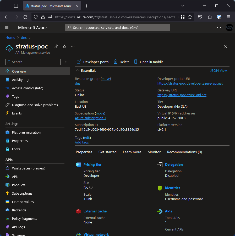The width and height of the screenshot is (235, 236).
Task: Click the Tags icon in sidebar
Action: (7, 96)
